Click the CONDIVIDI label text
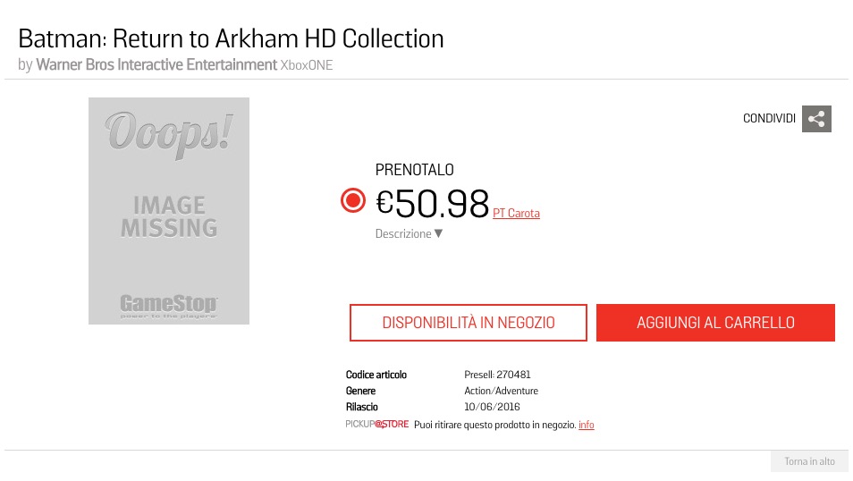 pyautogui.click(x=769, y=119)
